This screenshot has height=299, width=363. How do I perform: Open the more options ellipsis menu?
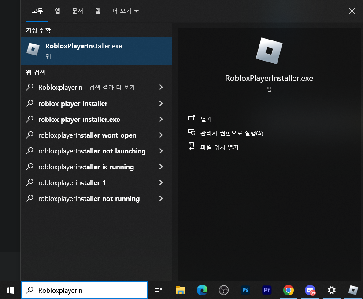tap(333, 11)
